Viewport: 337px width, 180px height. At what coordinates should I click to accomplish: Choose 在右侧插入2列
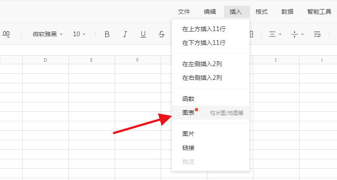tap(211, 78)
